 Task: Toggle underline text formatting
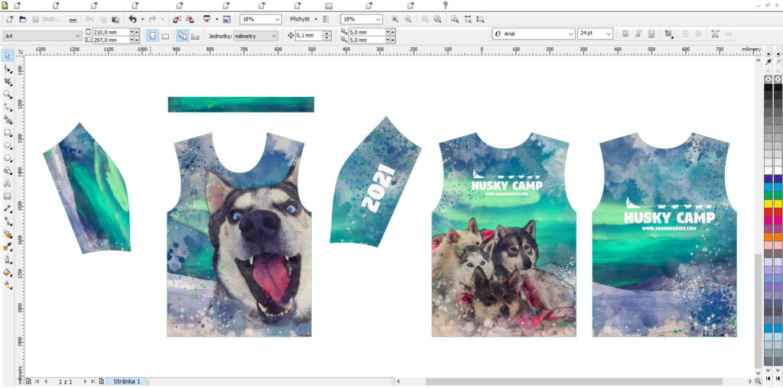[x=651, y=34]
